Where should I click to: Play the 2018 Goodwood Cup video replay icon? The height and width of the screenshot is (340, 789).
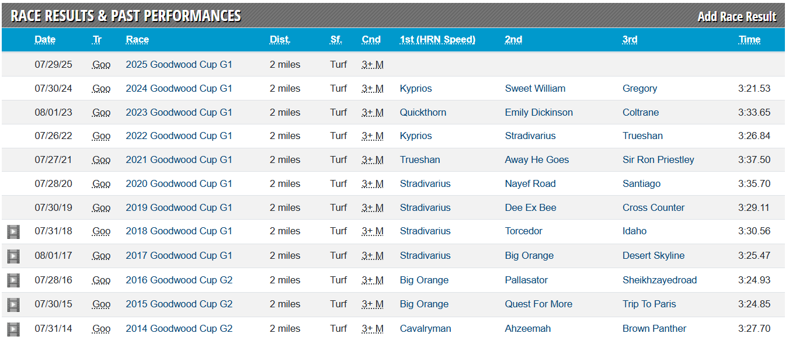(13, 232)
